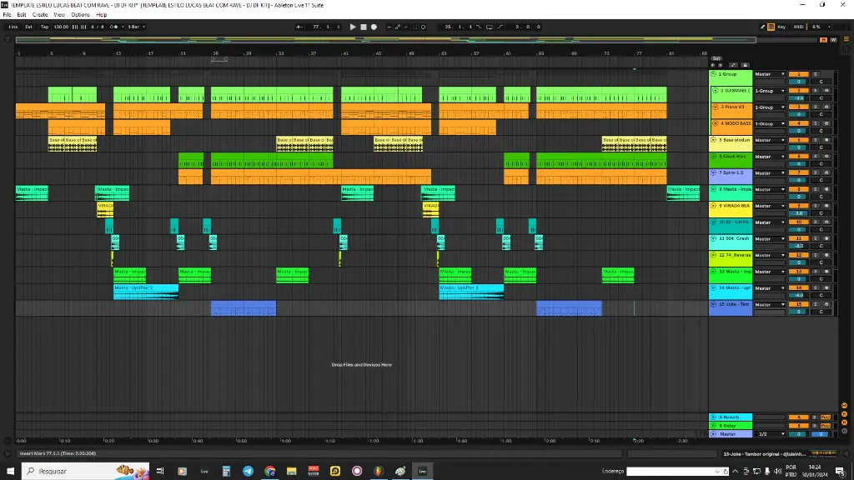Solo the 5 Base olodun track
This screenshot has width=854, height=480.
pos(816,140)
